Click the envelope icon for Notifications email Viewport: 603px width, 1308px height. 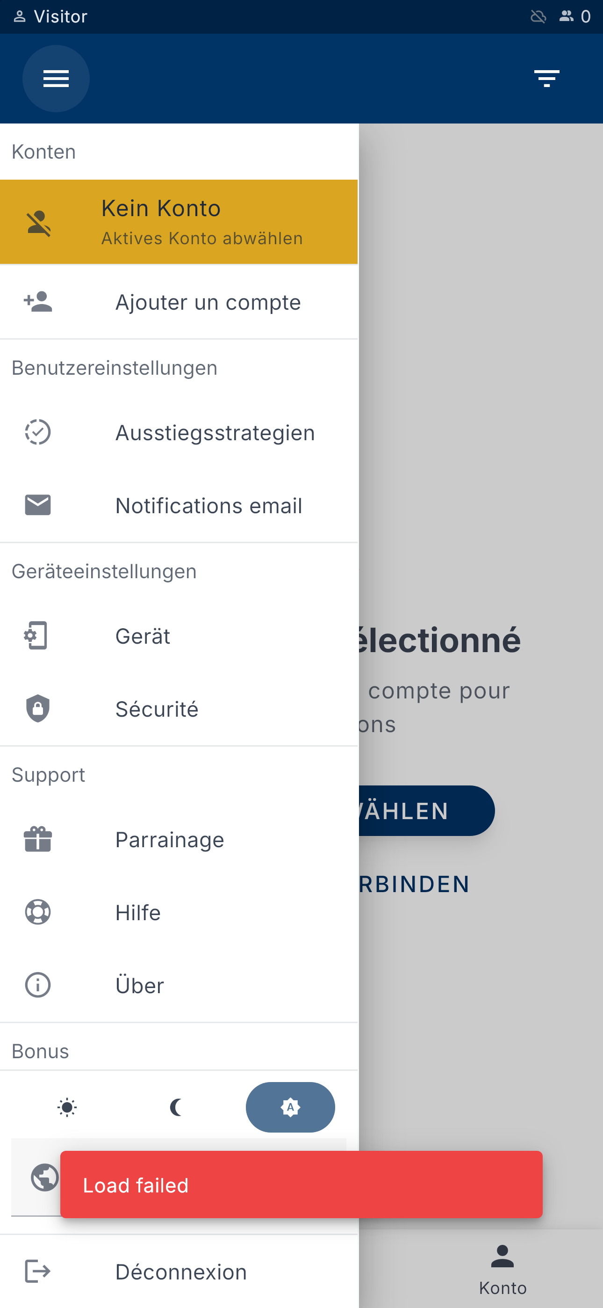(38, 505)
